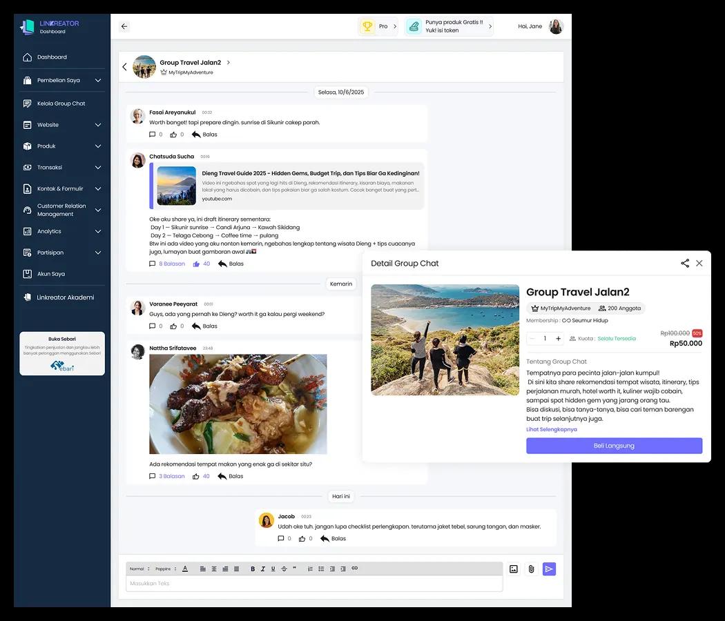Viewport: 725px width, 621px height.
Task: Go to Akun Saya in sidebar
Action: click(51, 274)
